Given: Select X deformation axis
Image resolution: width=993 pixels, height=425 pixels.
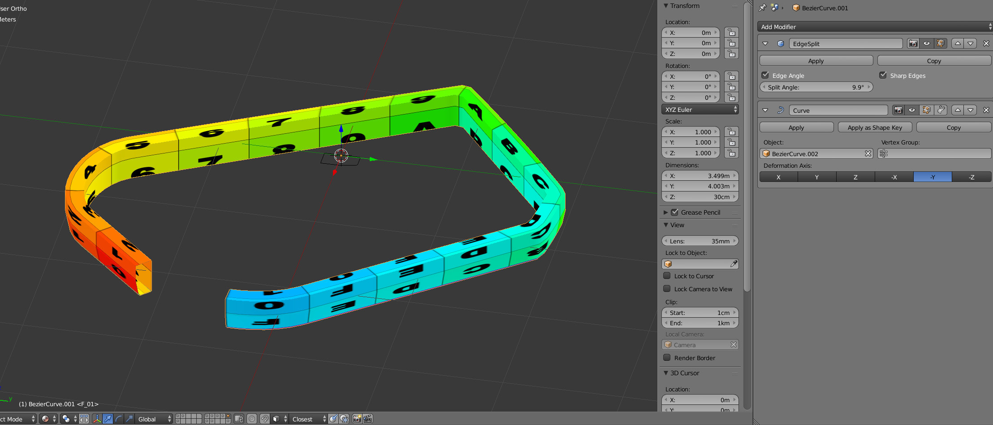Looking at the screenshot, I should point(779,177).
